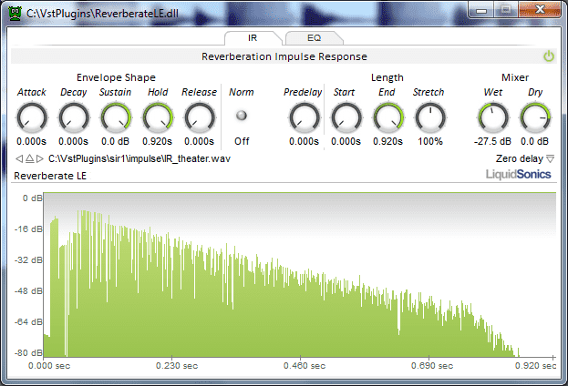This screenshot has height=386, width=568.
Task: Click the Wet mixer knob
Action: coord(493,117)
